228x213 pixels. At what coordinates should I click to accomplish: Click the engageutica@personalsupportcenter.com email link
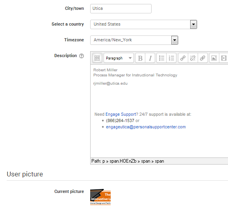(x=146, y=127)
